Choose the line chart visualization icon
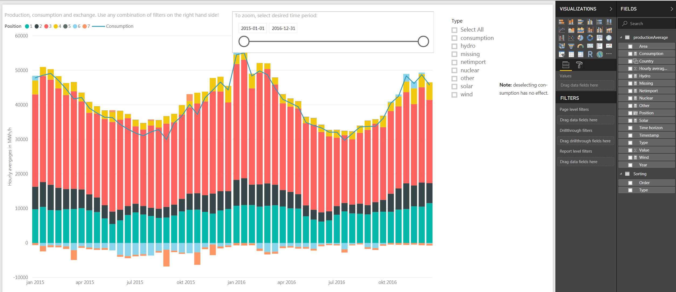This screenshot has width=676, height=292. point(562,30)
